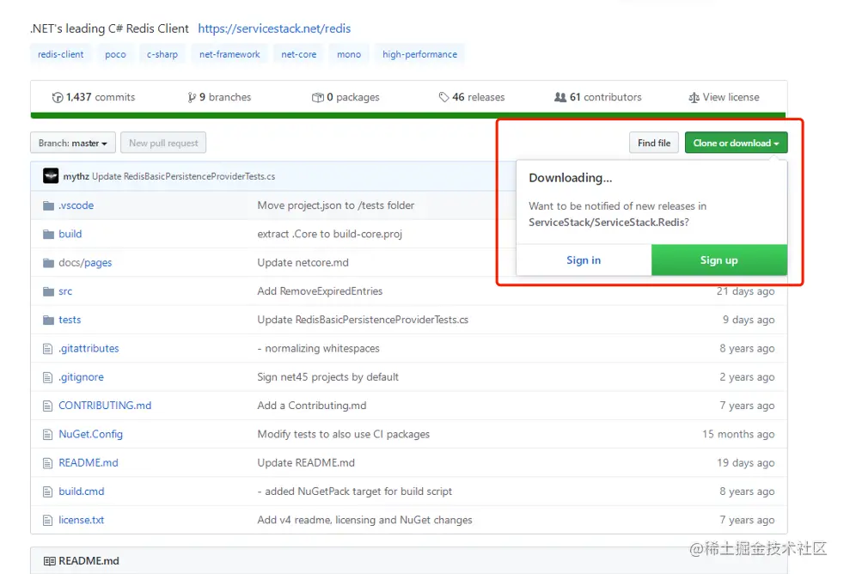Click the commits history clock icon
Image resolution: width=844 pixels, height=574 pixels.
pyautogui.click(x=57, y=97)
